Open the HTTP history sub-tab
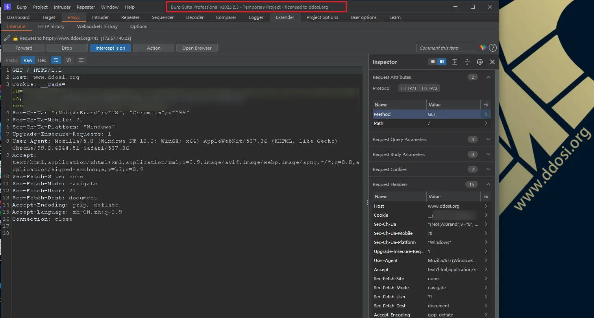594x318 pixels. 51,26
